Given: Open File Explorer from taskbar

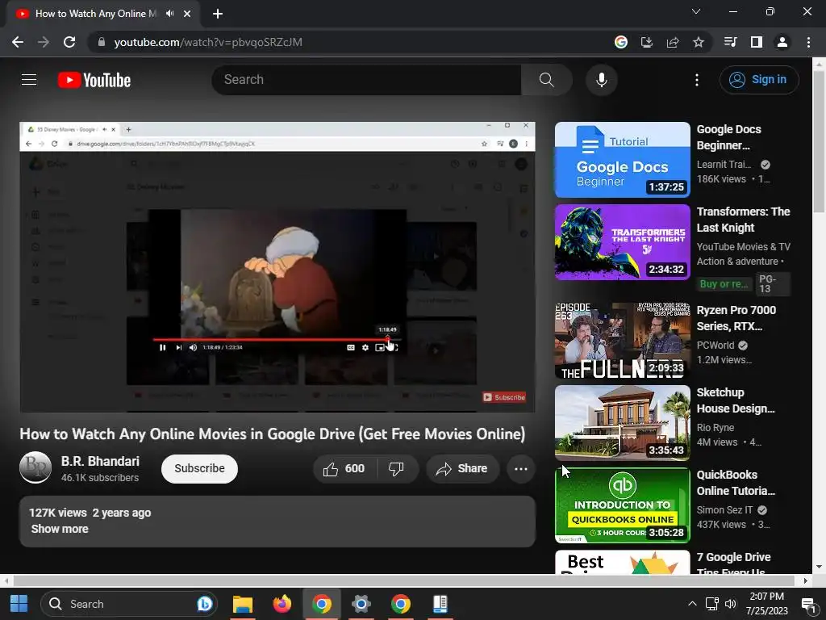Looking at the screenshot, I should pos(242,604).
